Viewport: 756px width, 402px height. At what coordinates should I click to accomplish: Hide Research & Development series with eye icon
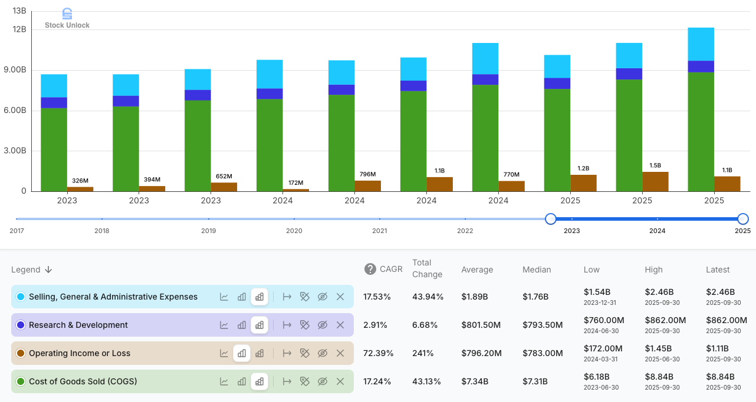pos(323,325)
